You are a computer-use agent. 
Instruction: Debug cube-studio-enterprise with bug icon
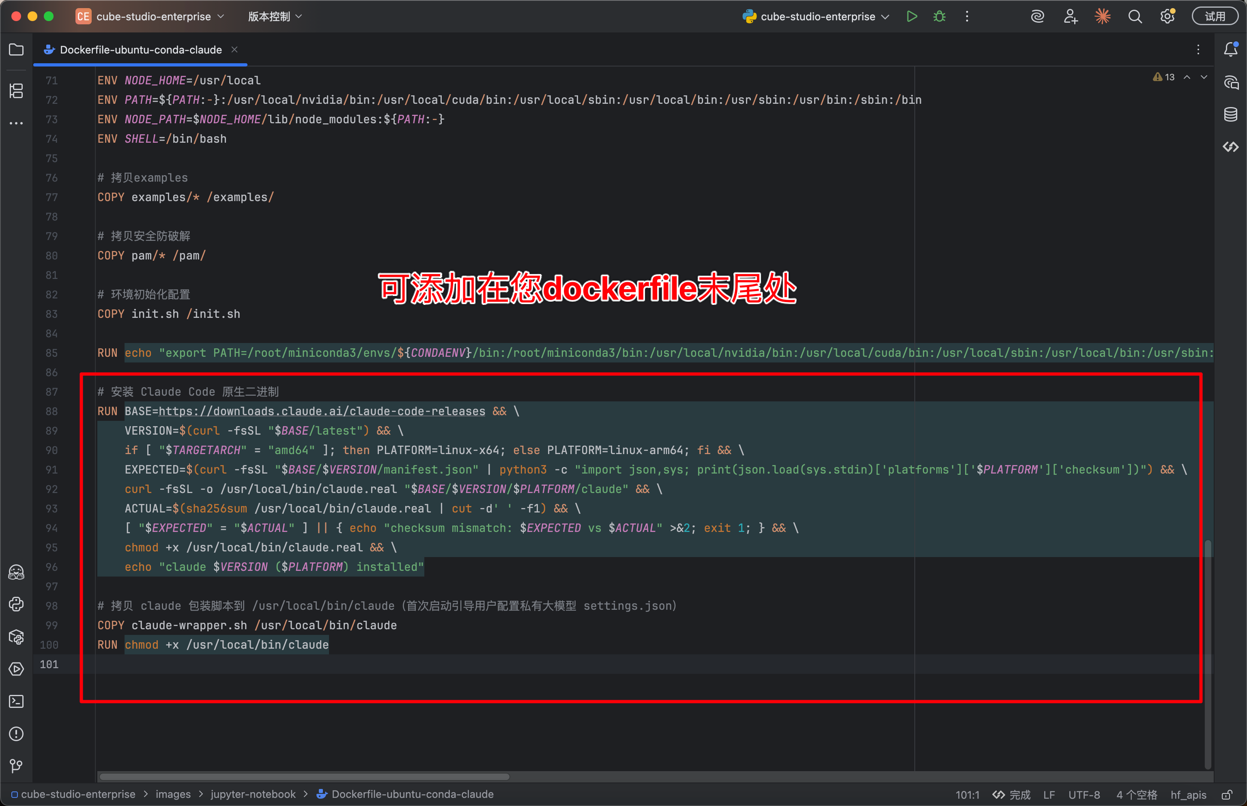coord(939,16)
